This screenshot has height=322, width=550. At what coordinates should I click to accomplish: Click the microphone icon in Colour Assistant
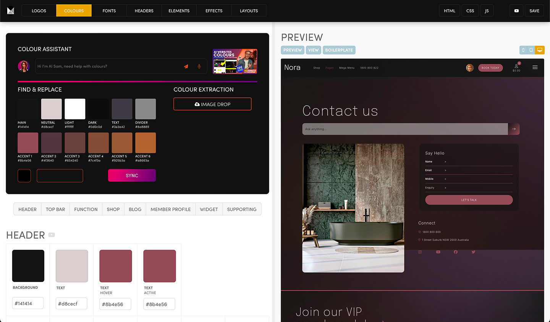(x=199, y=66)
